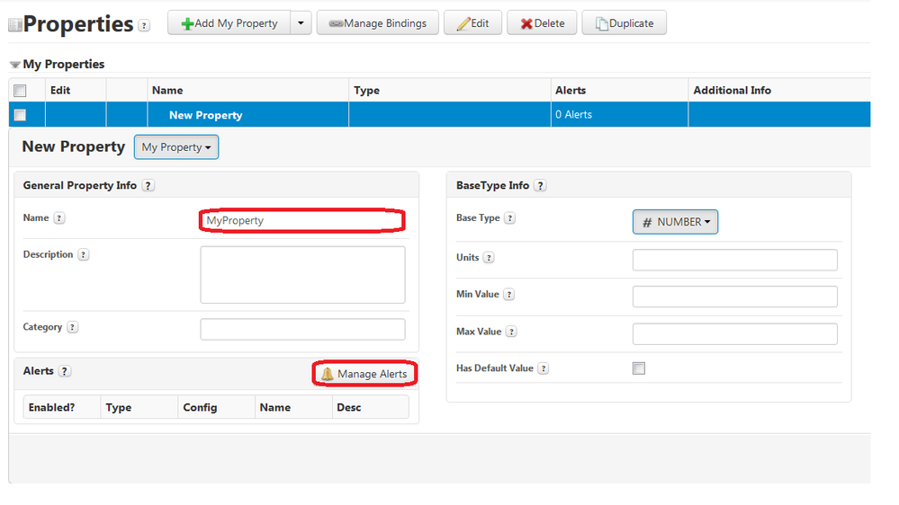Image resolution: width=899 pixels, height=505 pixels.
Task: Check the New Property row checkbox
Action: [x=20, y=115]
